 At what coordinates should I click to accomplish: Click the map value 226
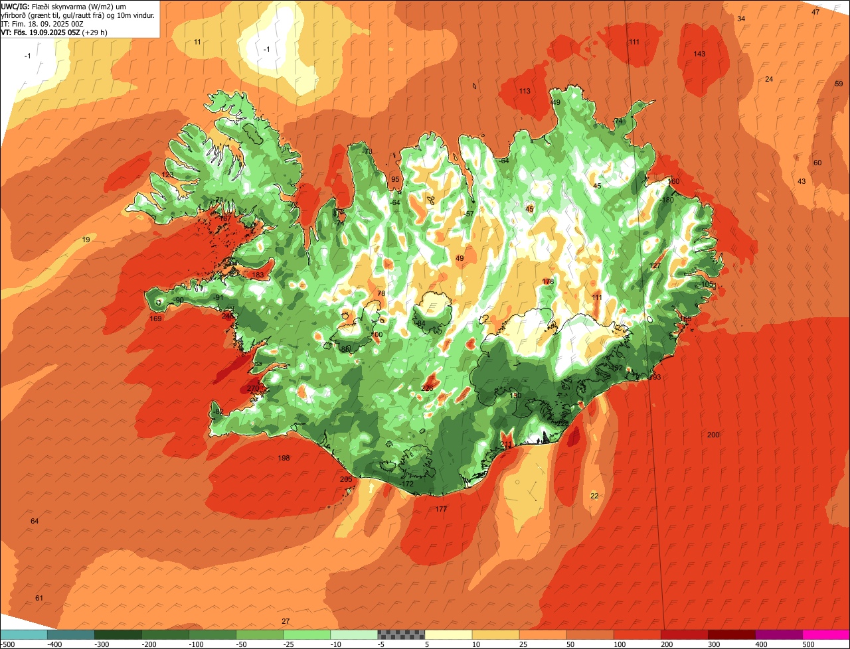point(428,388)
